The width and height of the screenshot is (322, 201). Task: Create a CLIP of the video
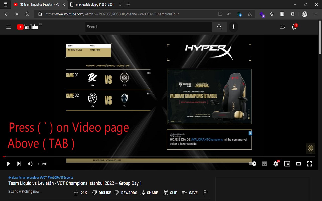coord(170,193)
